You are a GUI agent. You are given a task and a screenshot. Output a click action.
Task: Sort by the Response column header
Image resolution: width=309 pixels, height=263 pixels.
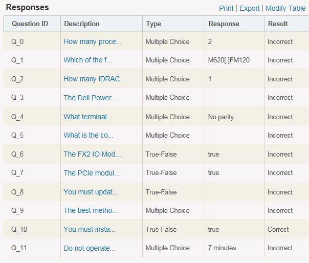coord(224,24)
